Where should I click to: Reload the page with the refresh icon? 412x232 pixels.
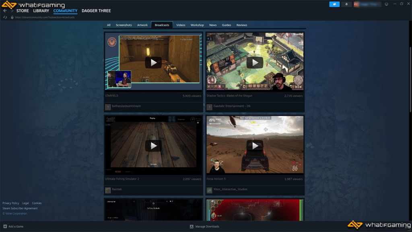(x=5, y=17)
